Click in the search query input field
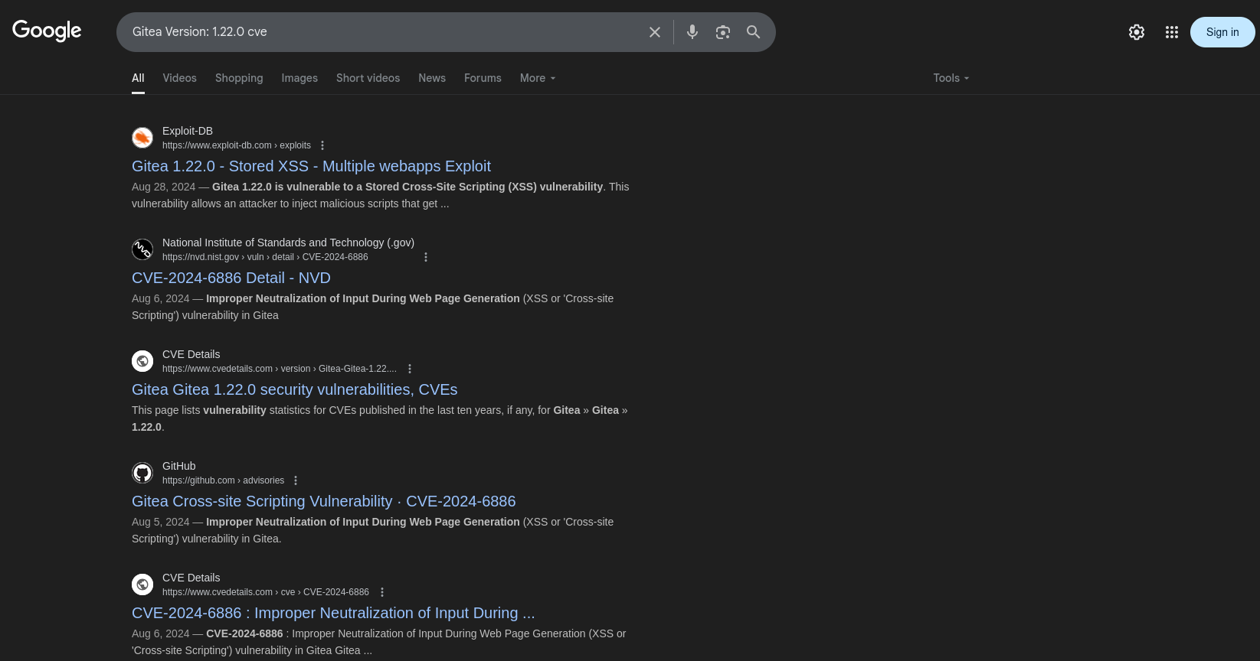This screenshot has height=661, width=1260. (x=383, y=32)
